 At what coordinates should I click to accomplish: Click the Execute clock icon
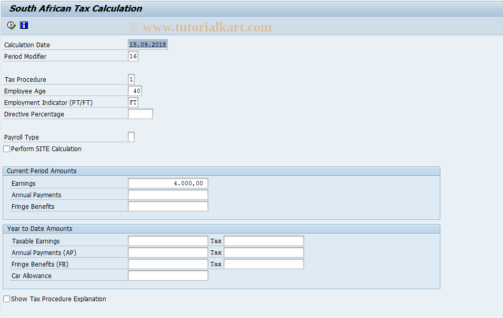click(x=11, y=26)
